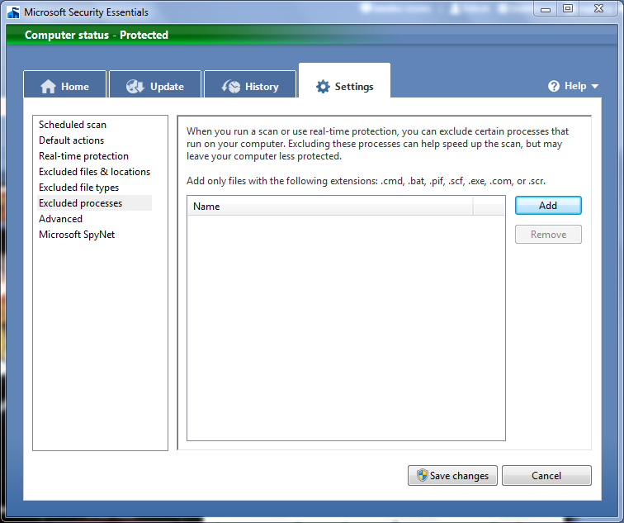Click the Remove button

[548, 234]
